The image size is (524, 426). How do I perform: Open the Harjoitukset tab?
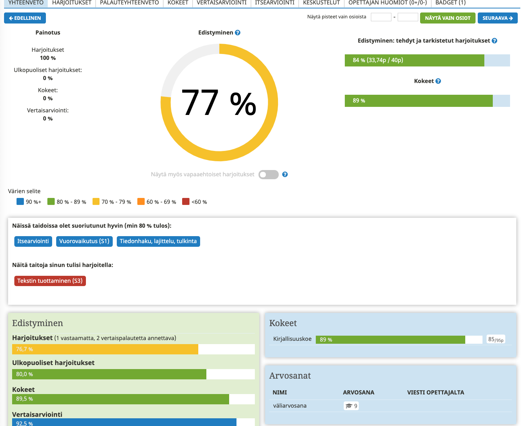(x=72, y=3)
